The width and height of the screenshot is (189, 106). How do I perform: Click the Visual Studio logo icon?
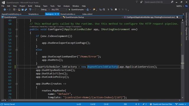[3, 2]
